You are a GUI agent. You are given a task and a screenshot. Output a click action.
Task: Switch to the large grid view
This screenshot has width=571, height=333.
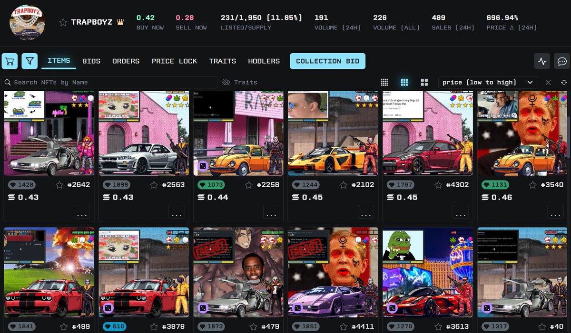coord(424,82)
